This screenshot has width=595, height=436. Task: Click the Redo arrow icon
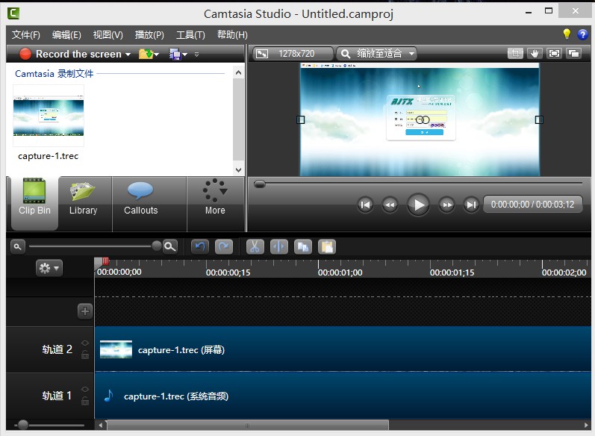[x=224, y=247]
